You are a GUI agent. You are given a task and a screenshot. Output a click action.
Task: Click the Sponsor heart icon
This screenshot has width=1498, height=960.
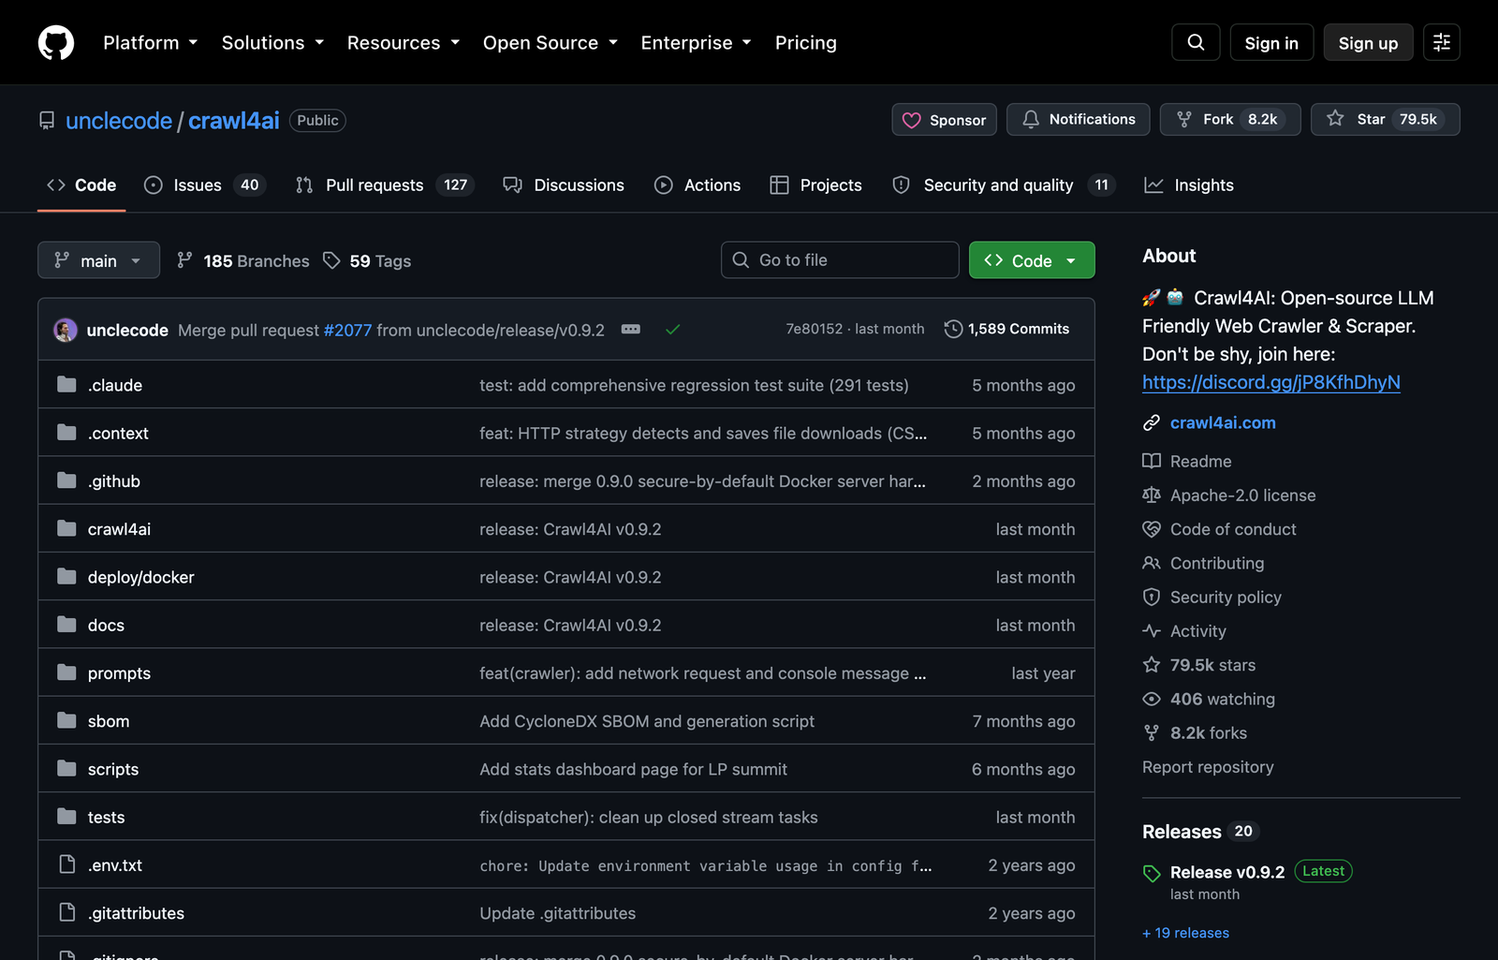(912, 120)
